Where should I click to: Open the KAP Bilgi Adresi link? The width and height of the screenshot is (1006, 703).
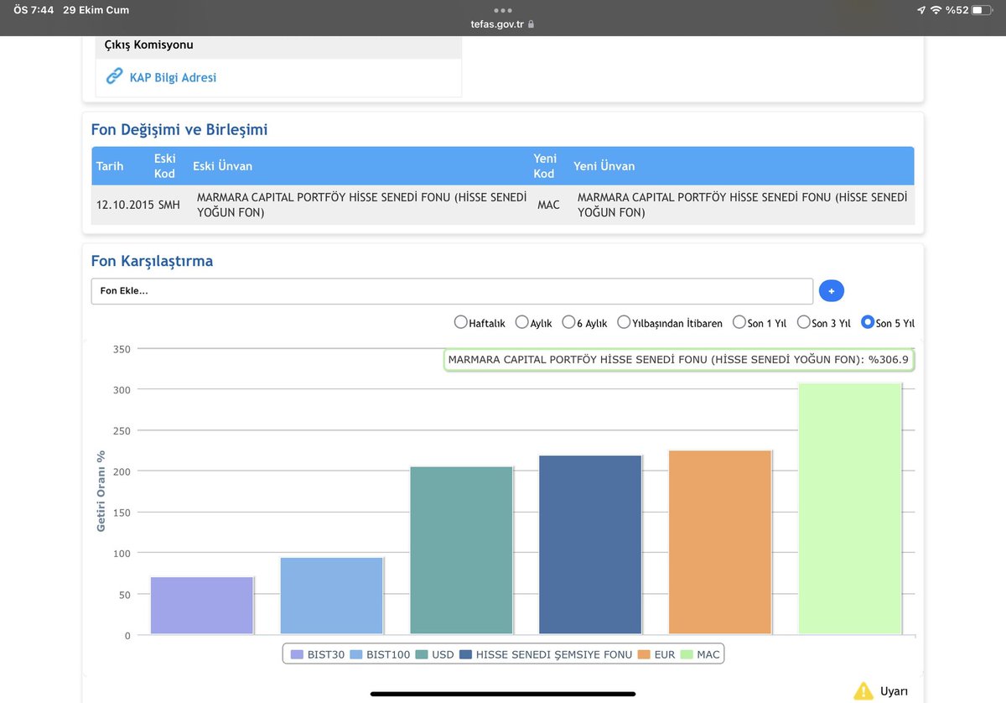click(x=173, y=77)
